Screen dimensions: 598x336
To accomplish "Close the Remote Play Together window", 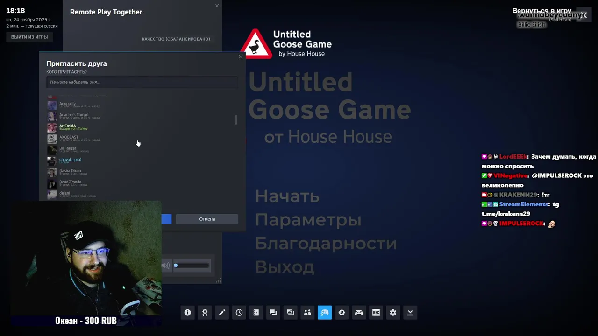I will [217, 6].
